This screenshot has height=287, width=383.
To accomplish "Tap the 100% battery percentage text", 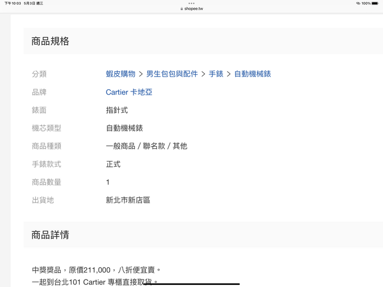I will [366, 3].
